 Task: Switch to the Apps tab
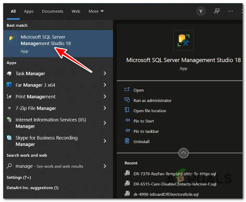click(x=29, y=11)
